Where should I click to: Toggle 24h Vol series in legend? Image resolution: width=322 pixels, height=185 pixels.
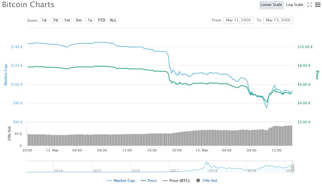click(206, 180)
